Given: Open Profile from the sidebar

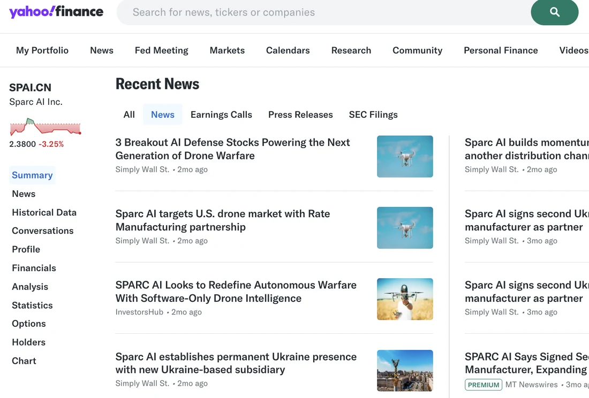Looking at the screenshot, I should pyautogui.click(x=26, y=249).
